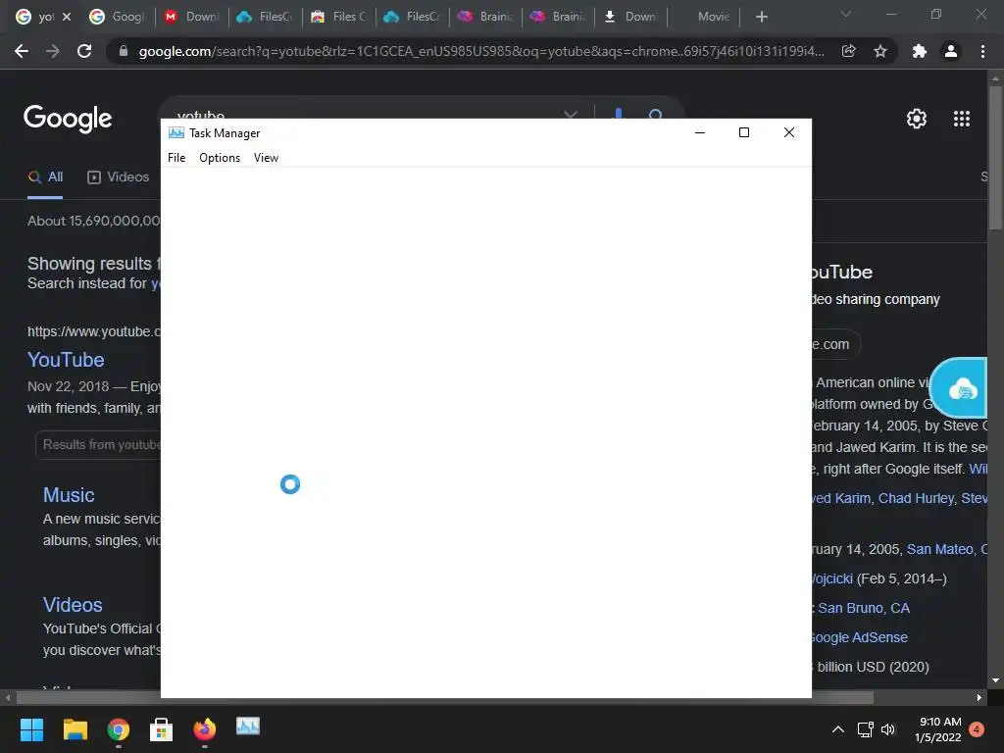Click the floating cloud widget button

(x=959, y=388)
